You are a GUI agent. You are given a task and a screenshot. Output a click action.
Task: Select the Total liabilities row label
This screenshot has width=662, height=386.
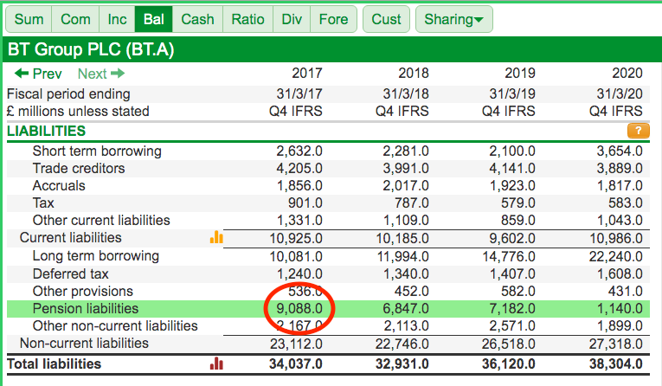click(54, 364)
